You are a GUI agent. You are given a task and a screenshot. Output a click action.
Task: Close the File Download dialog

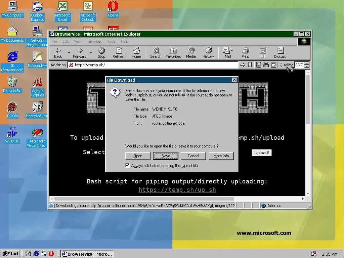tap(234, 80)
